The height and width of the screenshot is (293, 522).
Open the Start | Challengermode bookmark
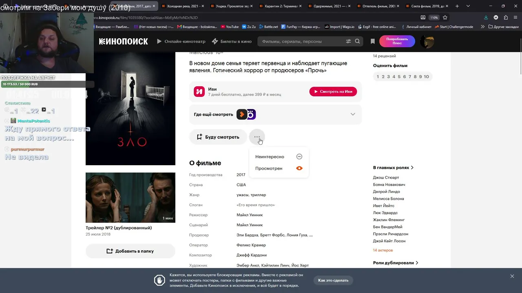click(x=453, y=27)
